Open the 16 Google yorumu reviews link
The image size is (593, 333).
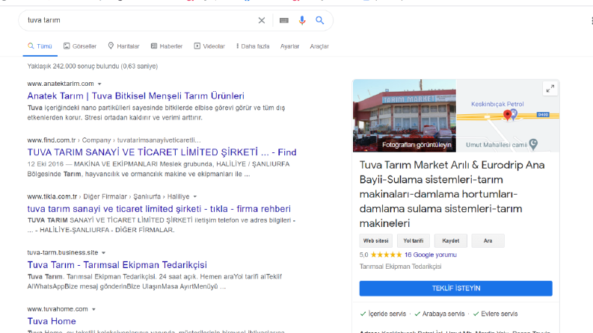pos(431,255)
